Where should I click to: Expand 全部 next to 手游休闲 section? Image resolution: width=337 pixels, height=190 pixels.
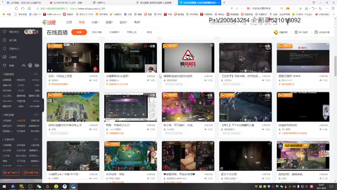click(x=36, y=139)
